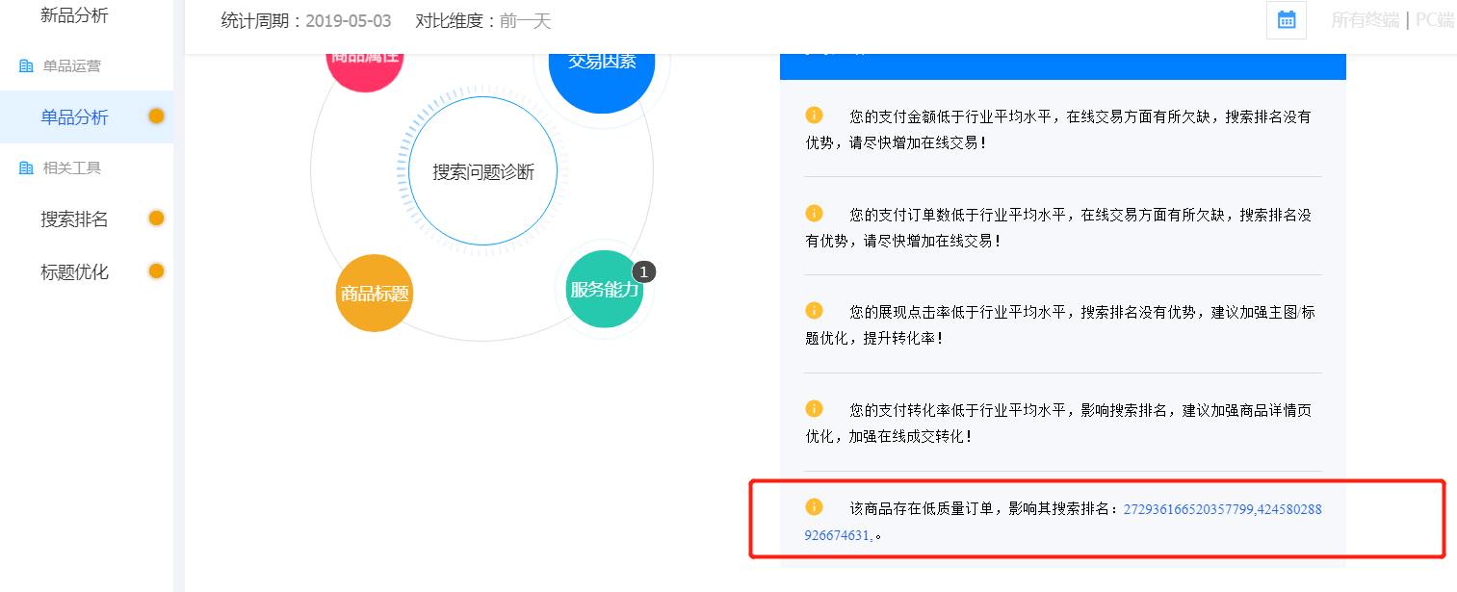The image size is (1457, 592).
Task: Click info icon beside 低质量订单 warning
Action: [814, 507]
